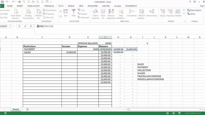Open Data Analysis add-in
This screenshot has width=205, height=115.
click(x=194, y=10)
